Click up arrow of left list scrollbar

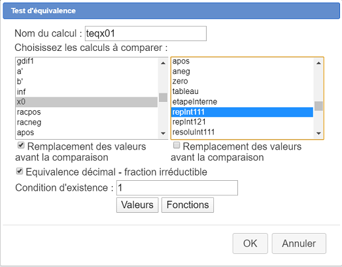point(163,63)
